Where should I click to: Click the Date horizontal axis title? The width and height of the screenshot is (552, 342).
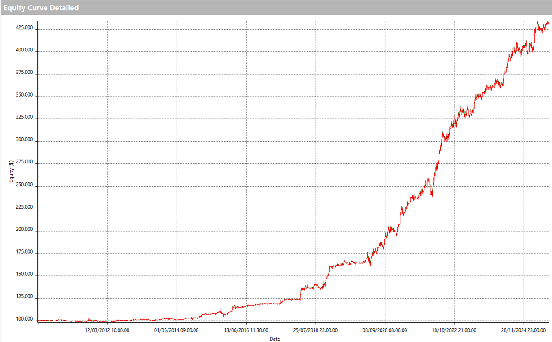274,339
